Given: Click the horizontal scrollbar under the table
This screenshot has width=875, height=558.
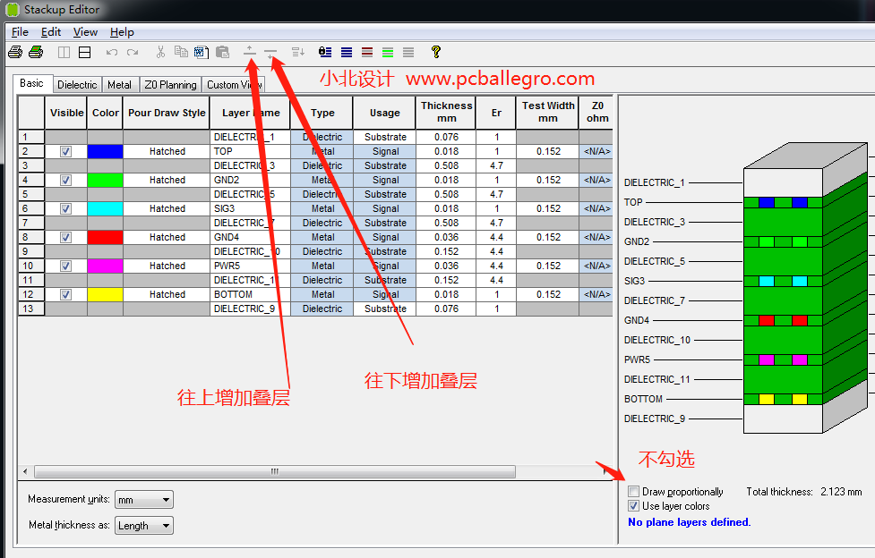Looking at the screenshot, I should [x=275, y=471].
